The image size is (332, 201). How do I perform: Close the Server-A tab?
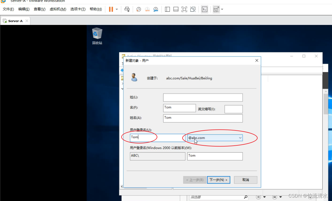[27, 21]
